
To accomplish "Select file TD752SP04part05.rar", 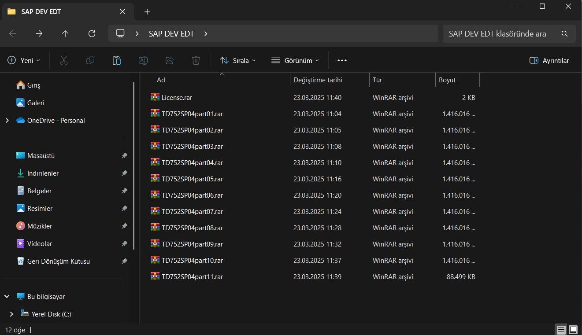I will point(192,179).
